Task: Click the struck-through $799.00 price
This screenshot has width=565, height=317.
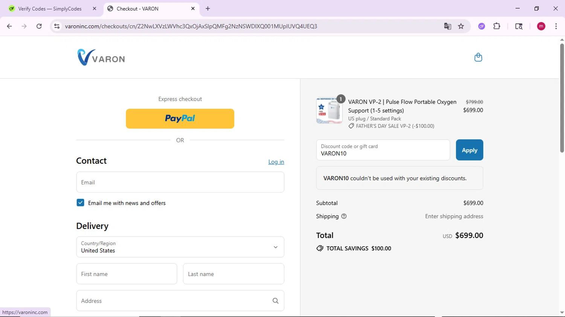Action: click(474, 102)
